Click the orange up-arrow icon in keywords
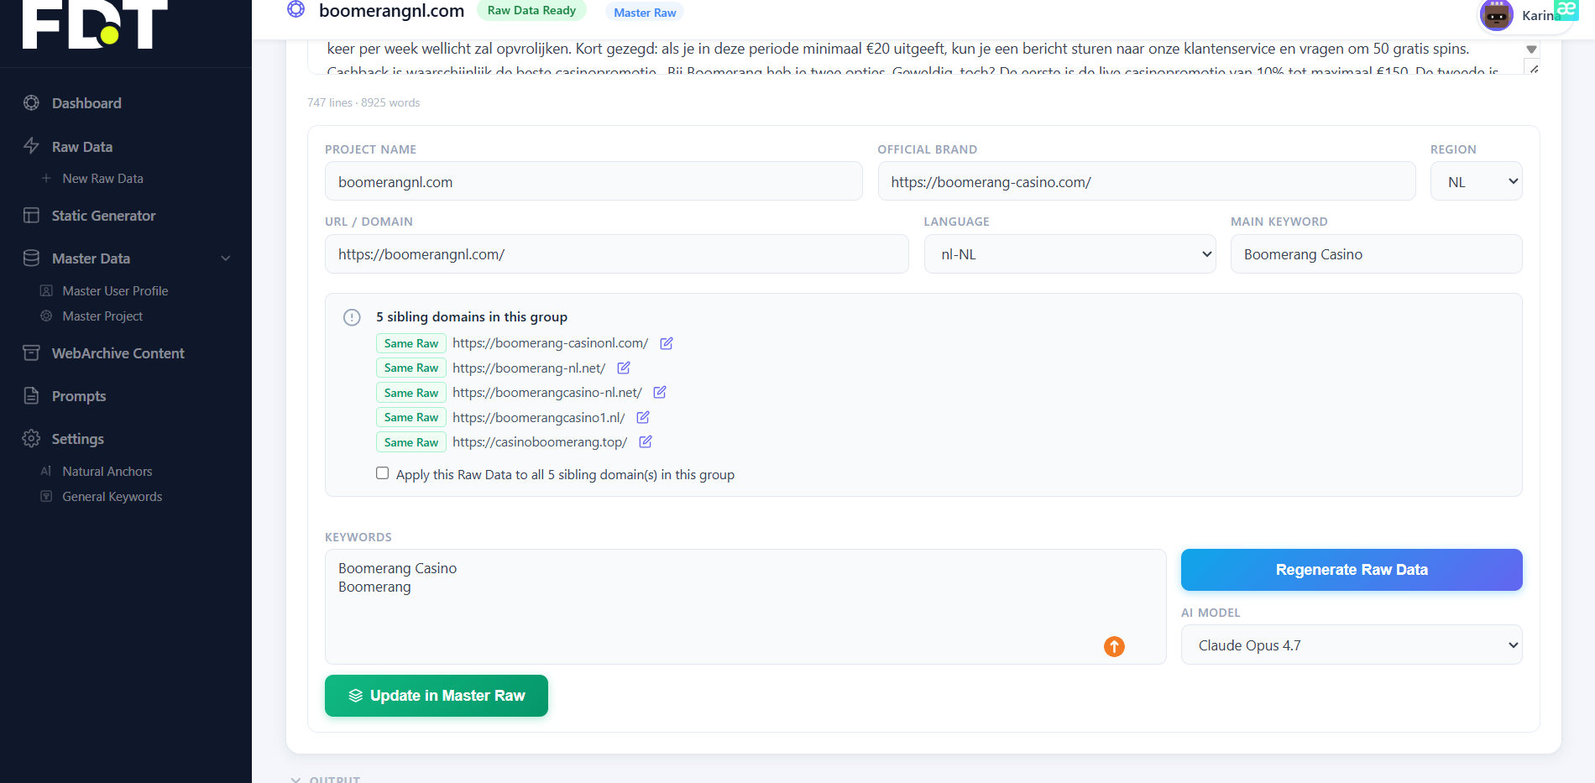The image size is (1595, 783). (1114, 646)
